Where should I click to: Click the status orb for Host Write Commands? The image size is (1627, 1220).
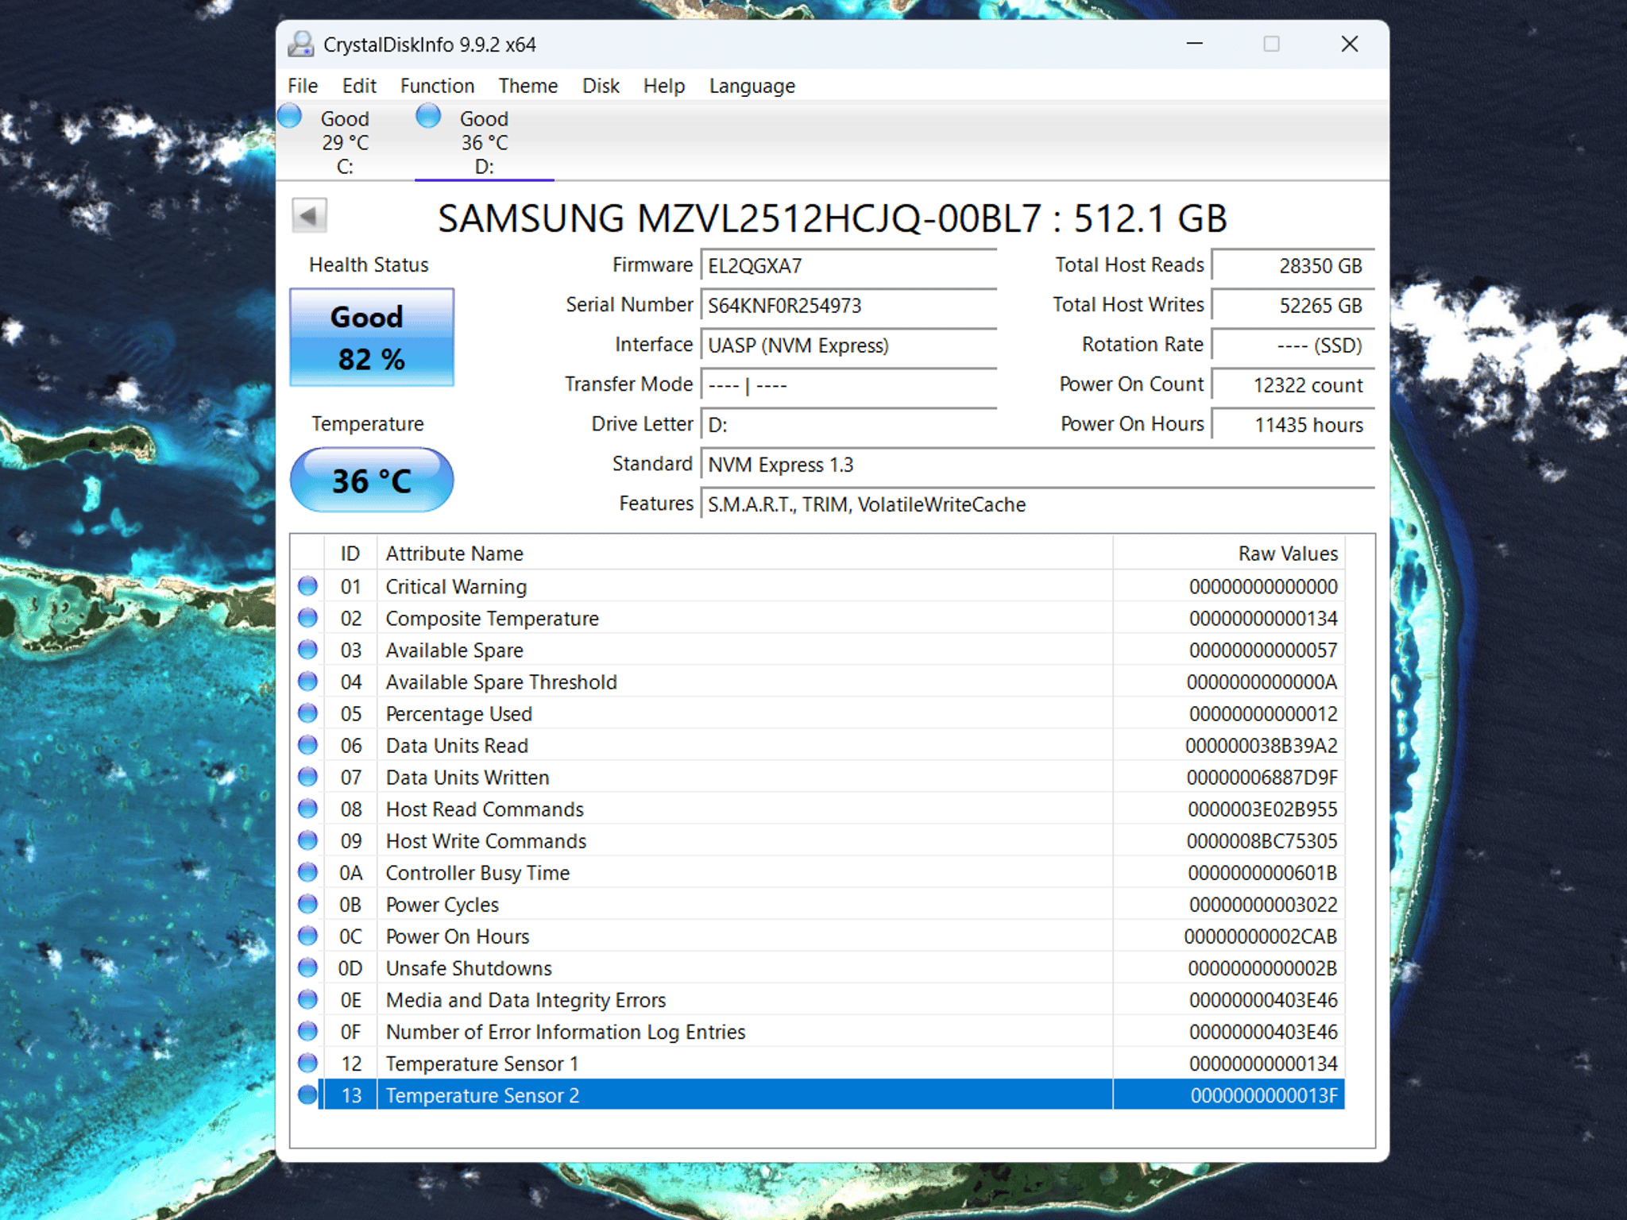coord(307,840)
